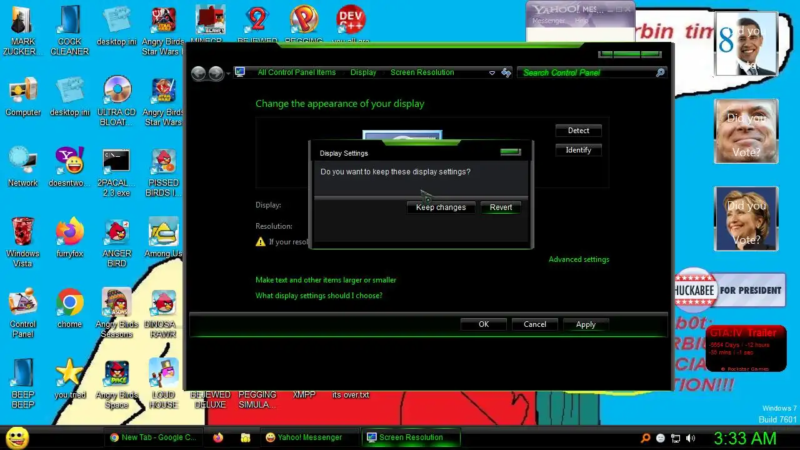Select the ANGER BIRD desktop icon

point(117,242)
